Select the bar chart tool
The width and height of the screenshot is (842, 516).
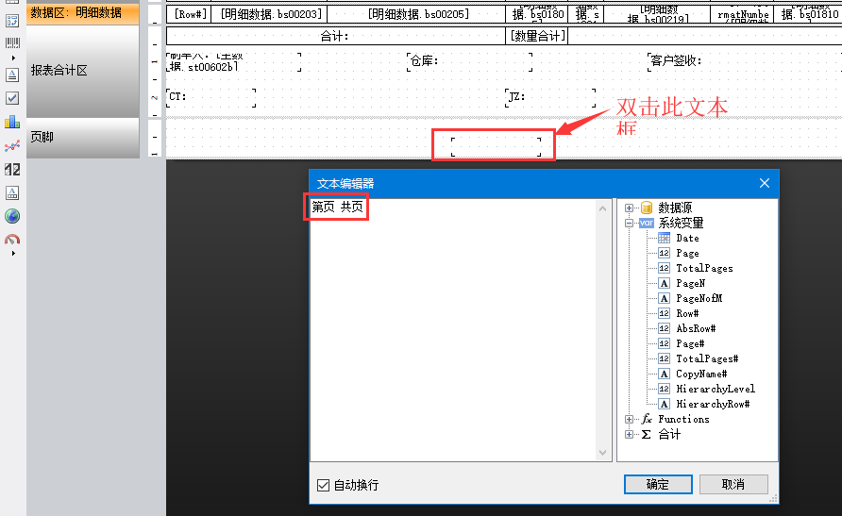[x=12, y=122]
